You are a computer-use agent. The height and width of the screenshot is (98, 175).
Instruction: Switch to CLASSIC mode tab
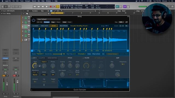[35, 26]
